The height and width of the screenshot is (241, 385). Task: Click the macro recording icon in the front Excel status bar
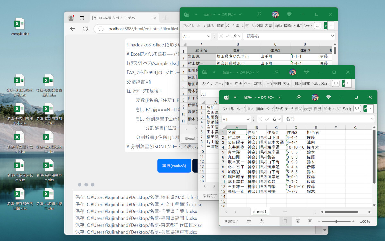249,221
